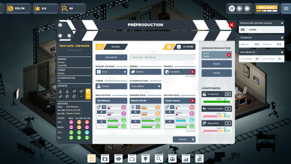291x164 pixels.
Task: Open the film production menu icon
Action: click(x=92, y=159)
